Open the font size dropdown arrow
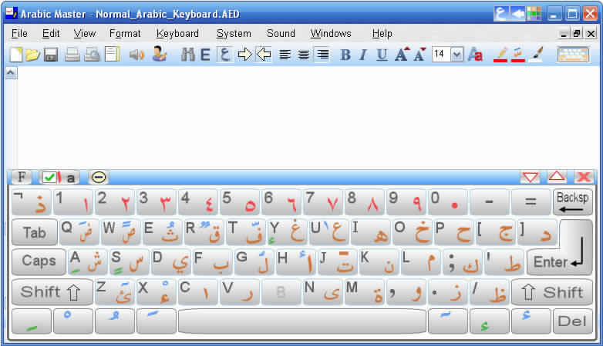 pos(456,55)
